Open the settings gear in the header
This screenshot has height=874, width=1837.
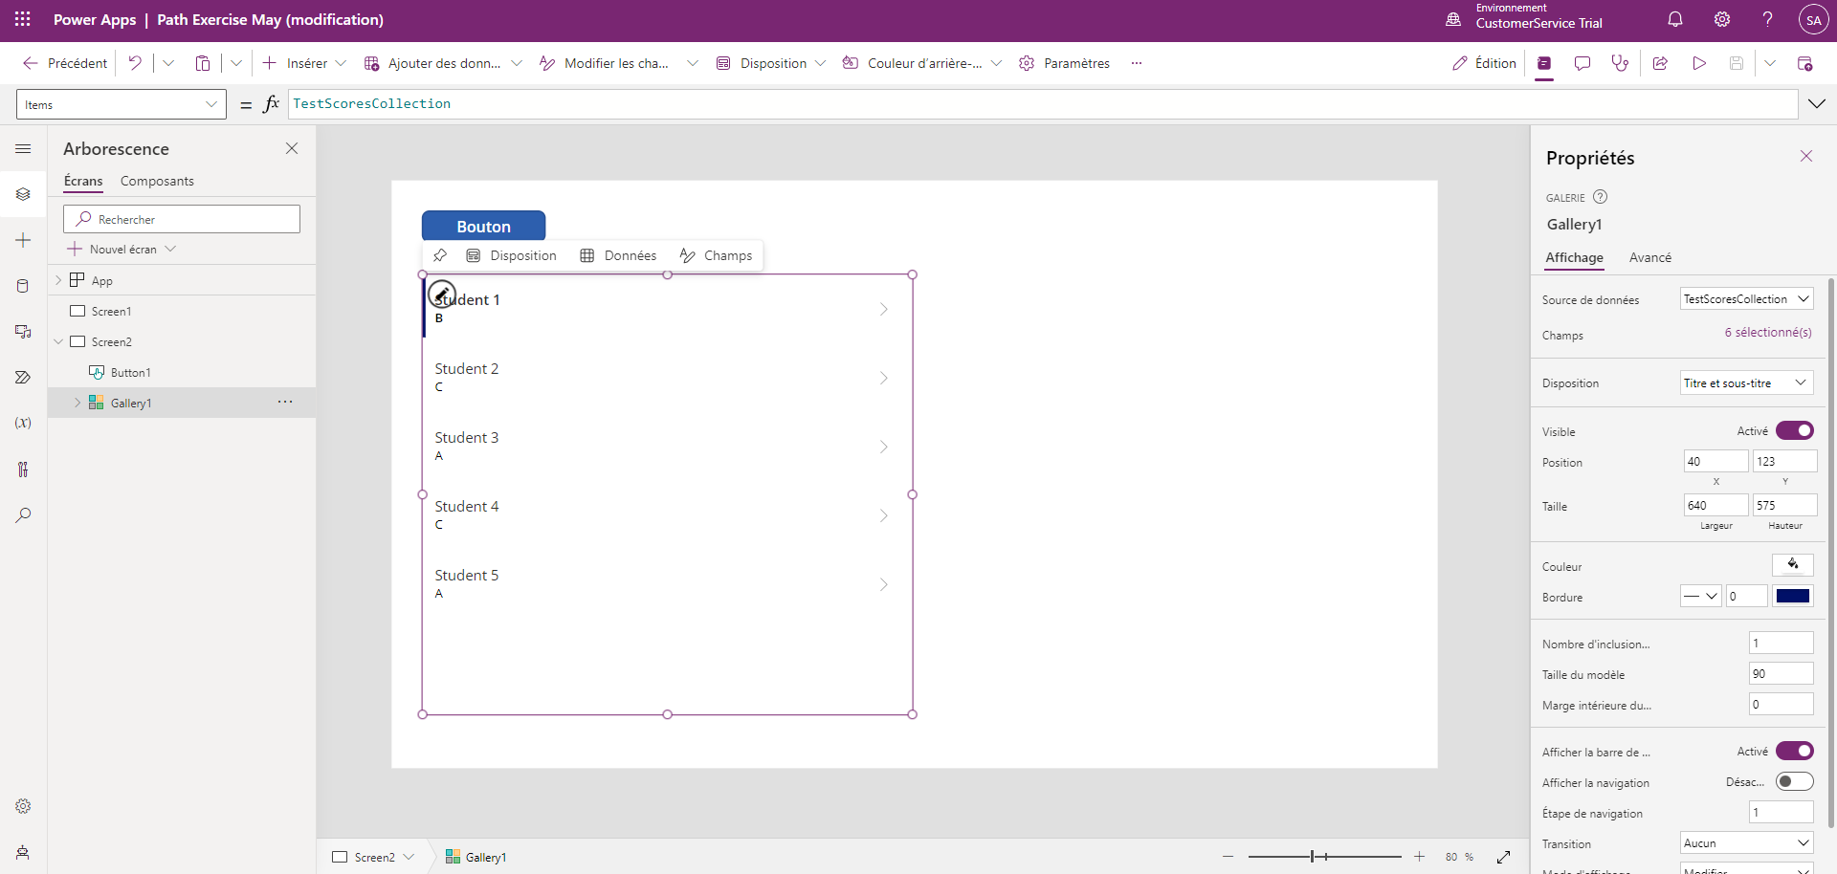click(1722, 19)
